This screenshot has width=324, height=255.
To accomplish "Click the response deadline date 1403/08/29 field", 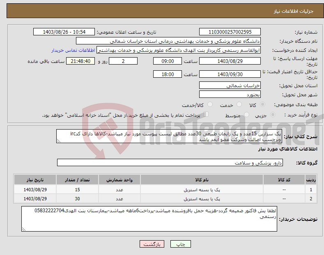I will click(230, 61).
